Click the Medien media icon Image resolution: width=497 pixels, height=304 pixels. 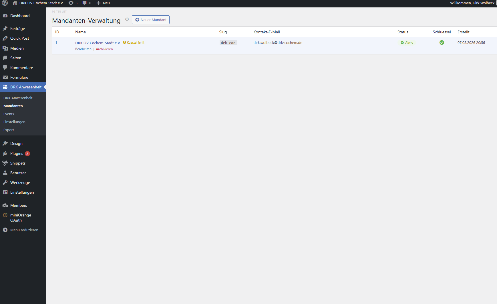(5, 48)
